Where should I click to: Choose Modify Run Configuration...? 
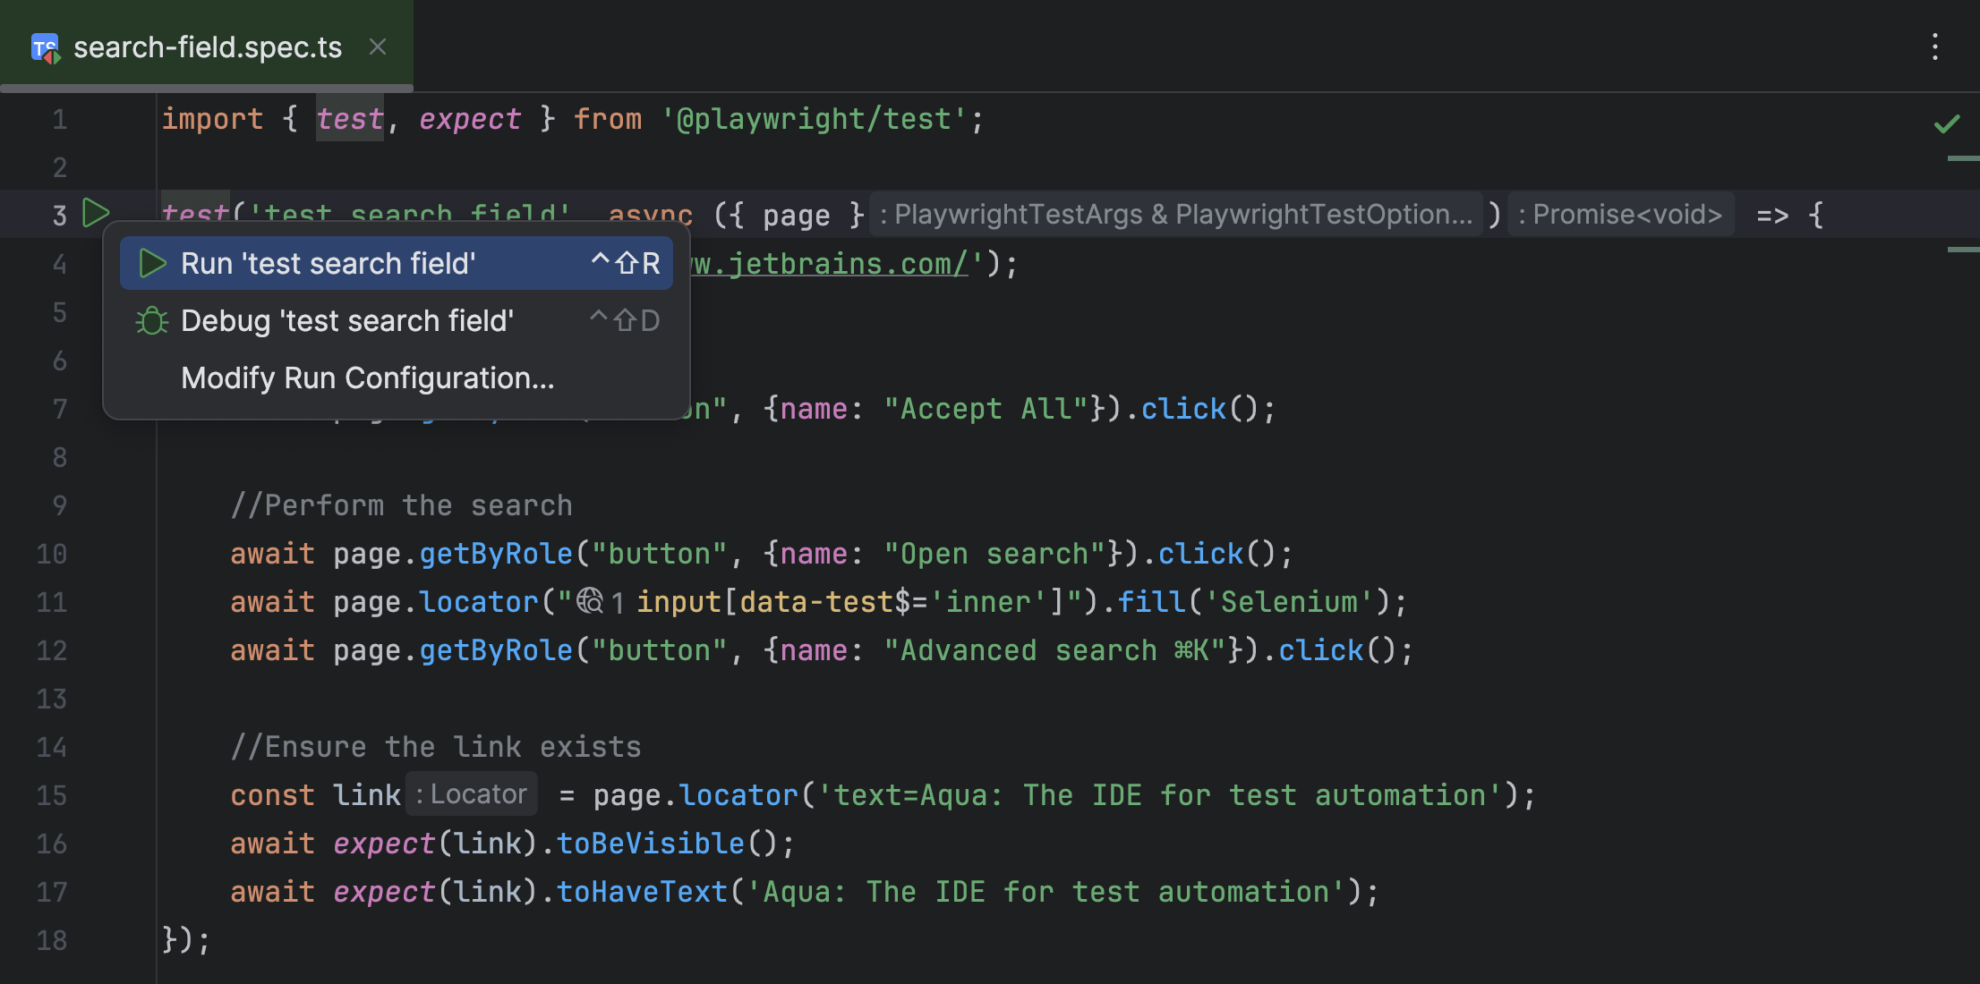367,377
